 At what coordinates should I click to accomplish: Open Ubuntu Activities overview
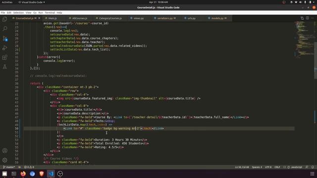click(x=7, y=2)
